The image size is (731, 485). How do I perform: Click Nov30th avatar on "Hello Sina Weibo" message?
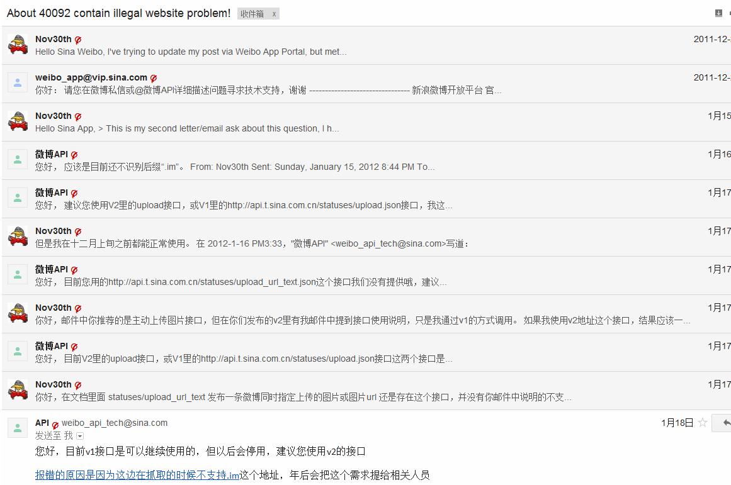[18, 45]
